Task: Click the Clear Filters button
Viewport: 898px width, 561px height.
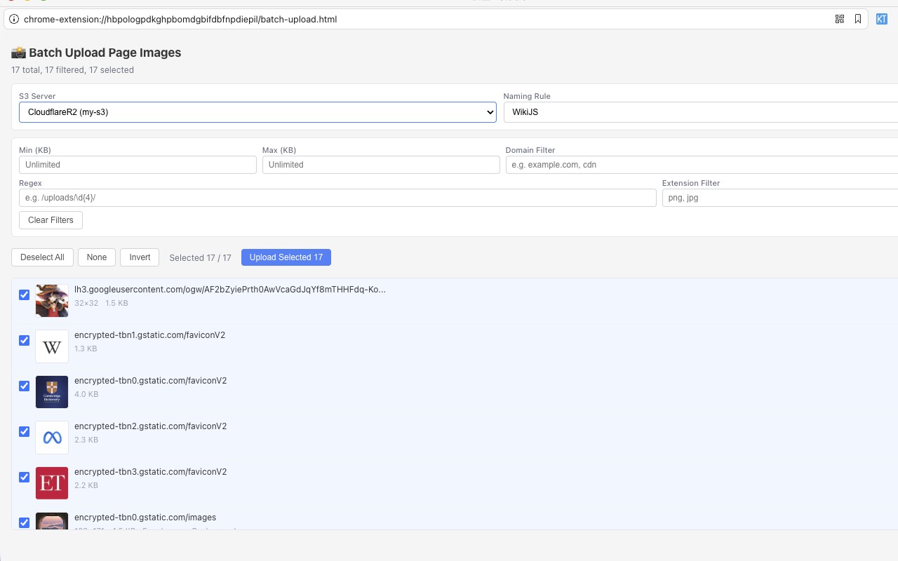Action: pyautogui.click(x=51, y=220)
